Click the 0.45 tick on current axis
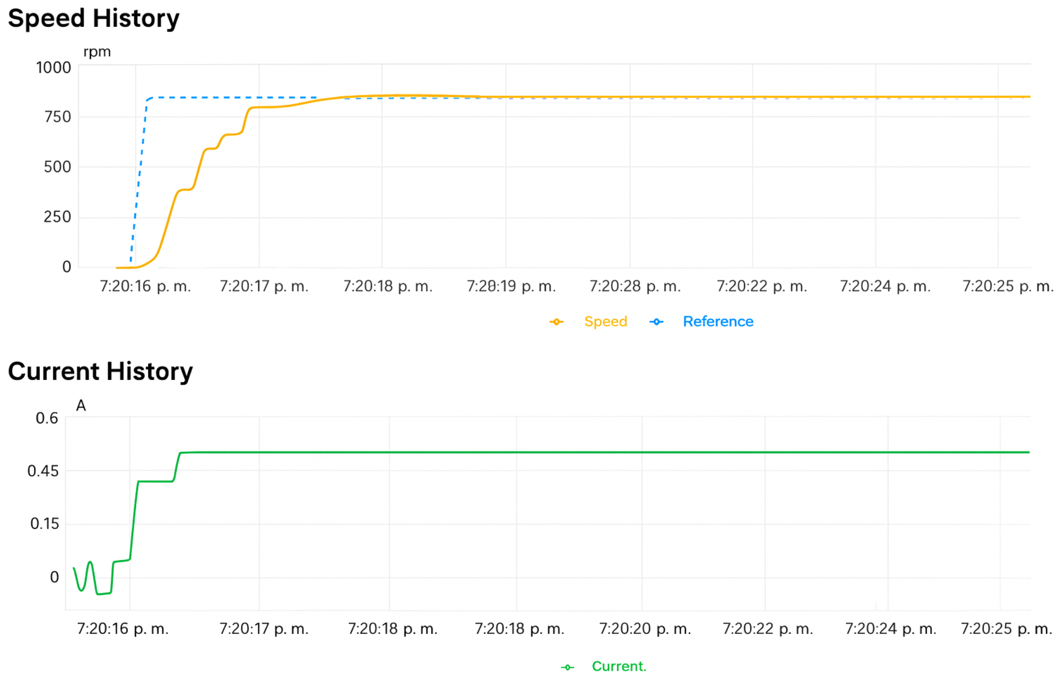Viewport: 1058px width, 679px height. tap(43, 471)
